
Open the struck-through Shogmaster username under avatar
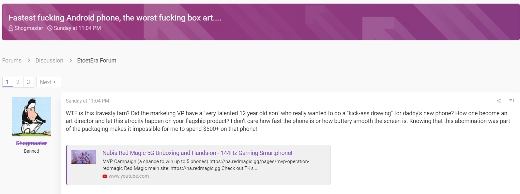tap(32, 143)
